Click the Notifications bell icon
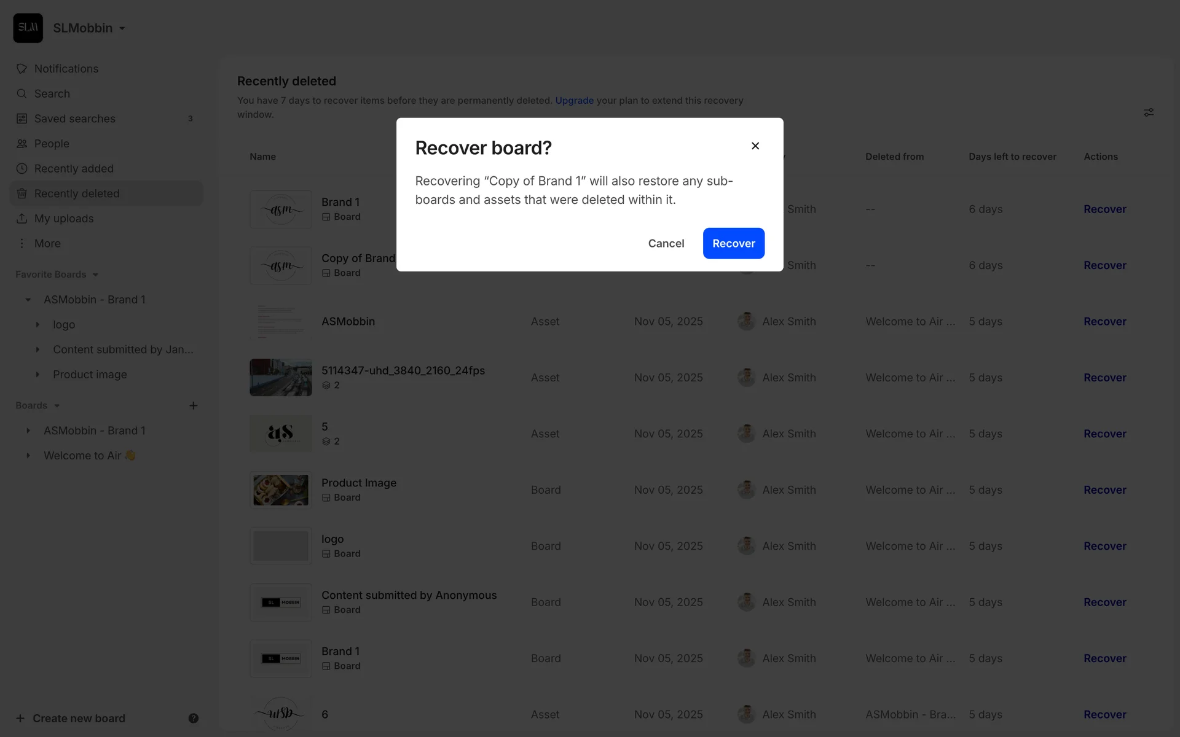Image resolution: width=1180 pixels, height=737 pixels. [22, 69]
